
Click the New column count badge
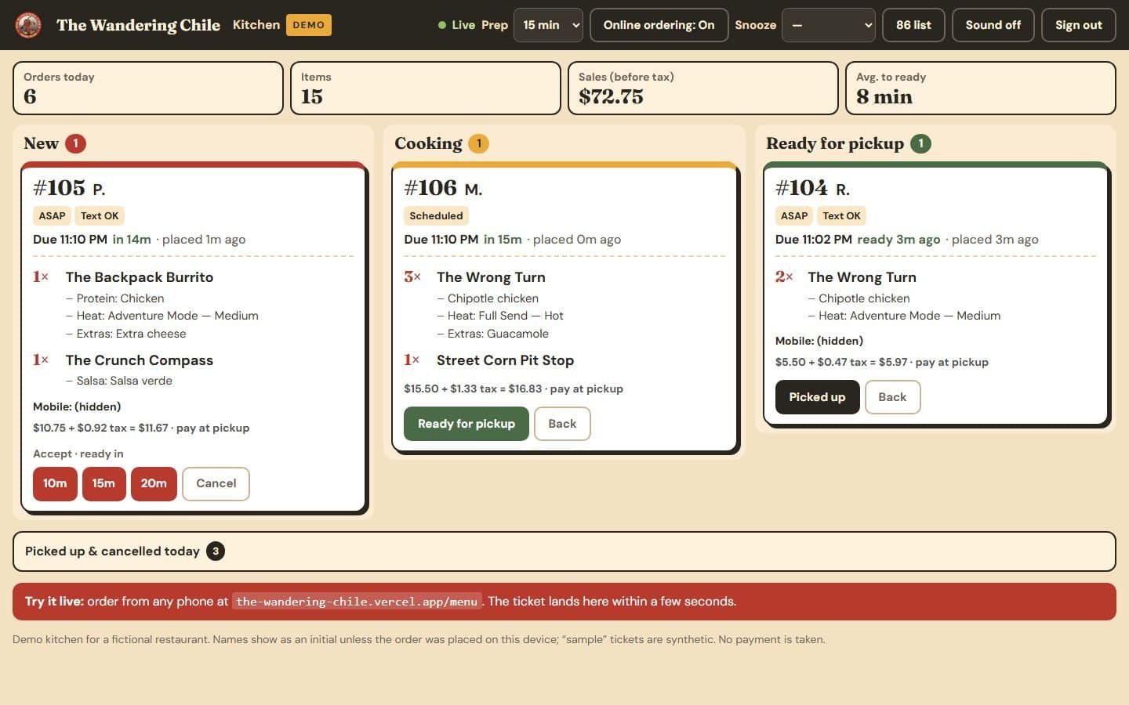coord(75,143)
